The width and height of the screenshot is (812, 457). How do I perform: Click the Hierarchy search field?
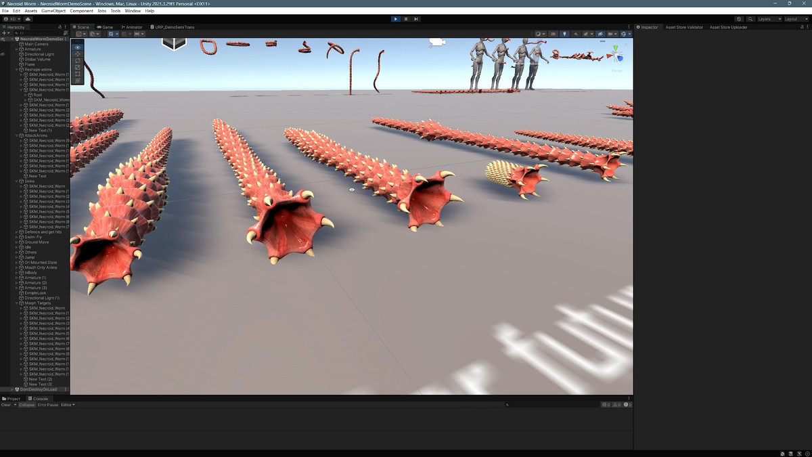click(x=39, y=33)
